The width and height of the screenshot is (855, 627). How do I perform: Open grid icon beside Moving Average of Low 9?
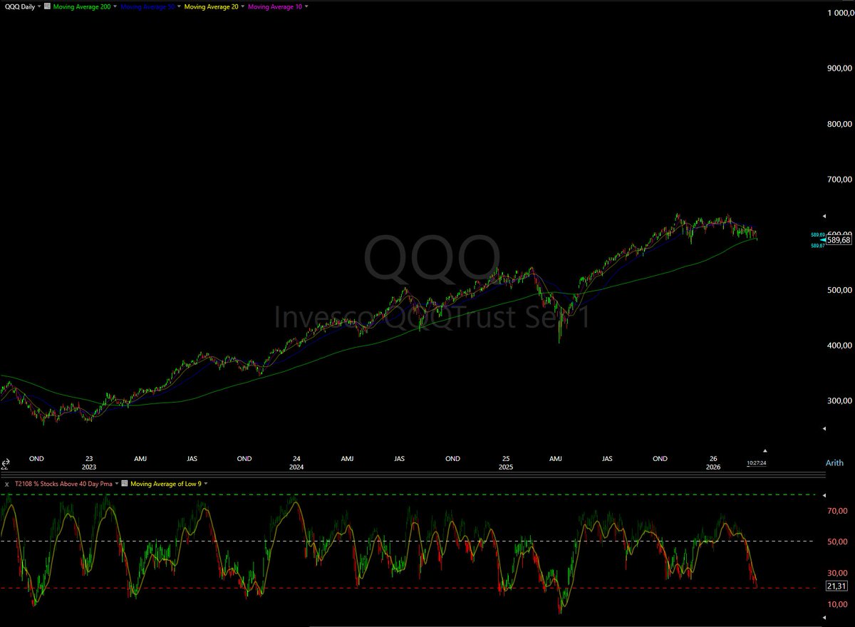pos(125,483)
